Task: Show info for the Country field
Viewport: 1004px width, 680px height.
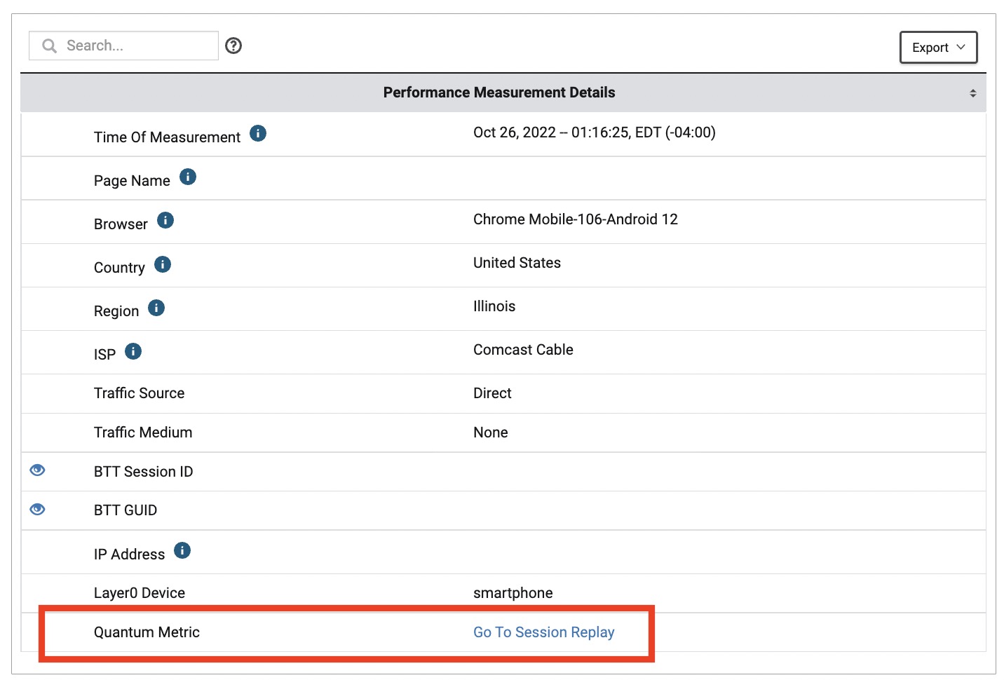Action: point(163,264)
